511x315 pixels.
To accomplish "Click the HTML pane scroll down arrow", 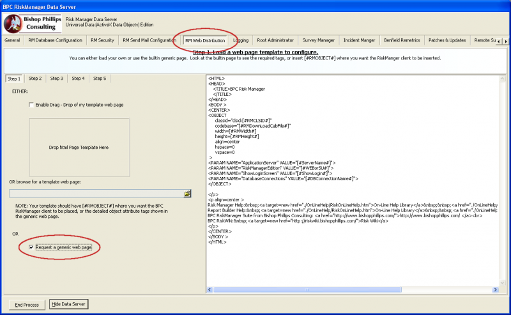I will 502,282.
